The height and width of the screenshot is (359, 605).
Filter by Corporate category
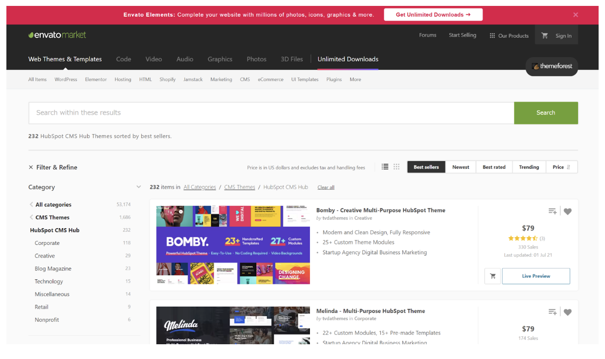[47, 243]
